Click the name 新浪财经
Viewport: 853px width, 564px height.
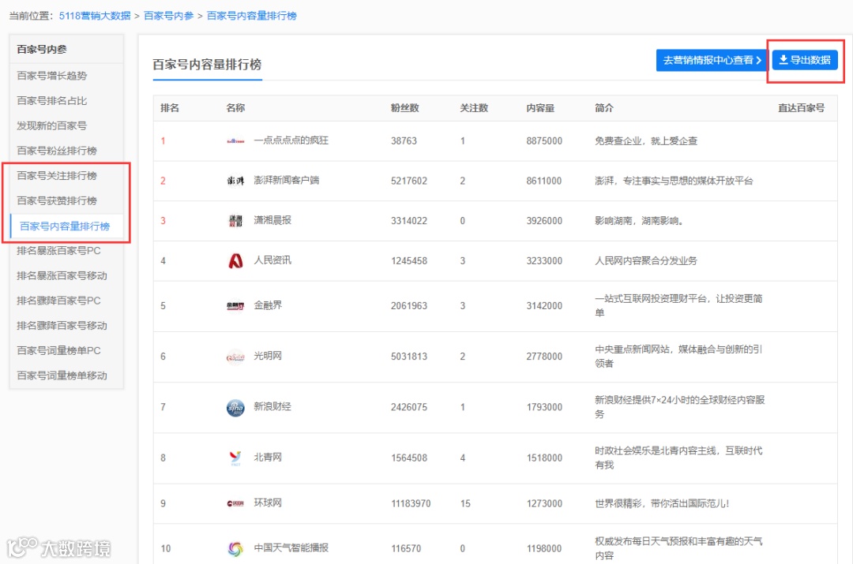(272, 406)
